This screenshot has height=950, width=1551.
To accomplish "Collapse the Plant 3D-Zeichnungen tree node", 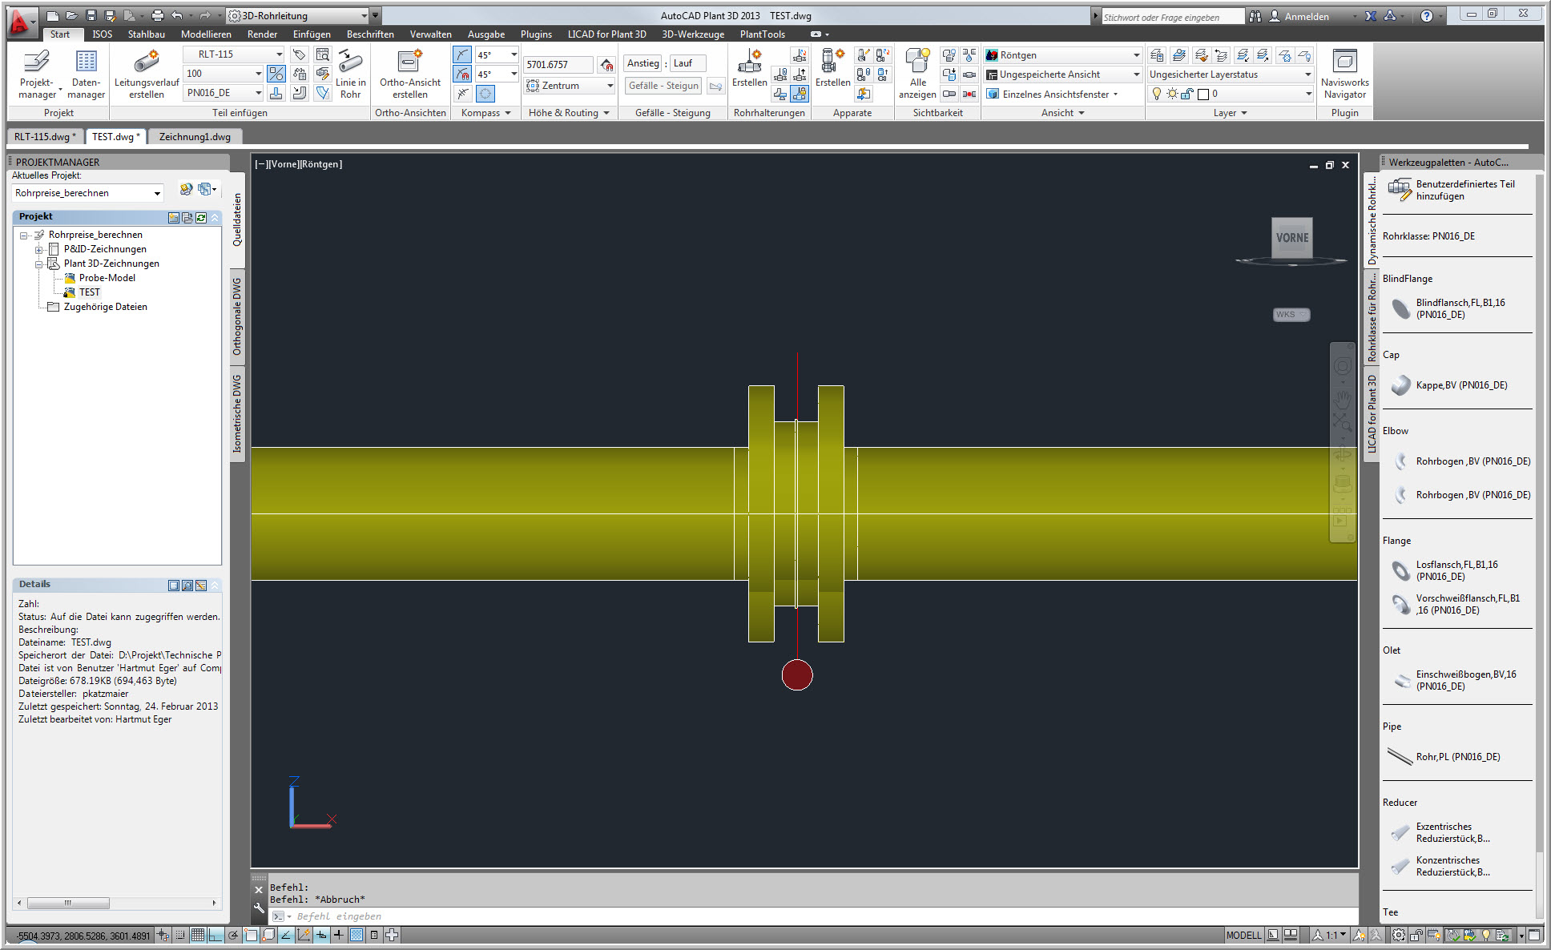I will point(38,264).
